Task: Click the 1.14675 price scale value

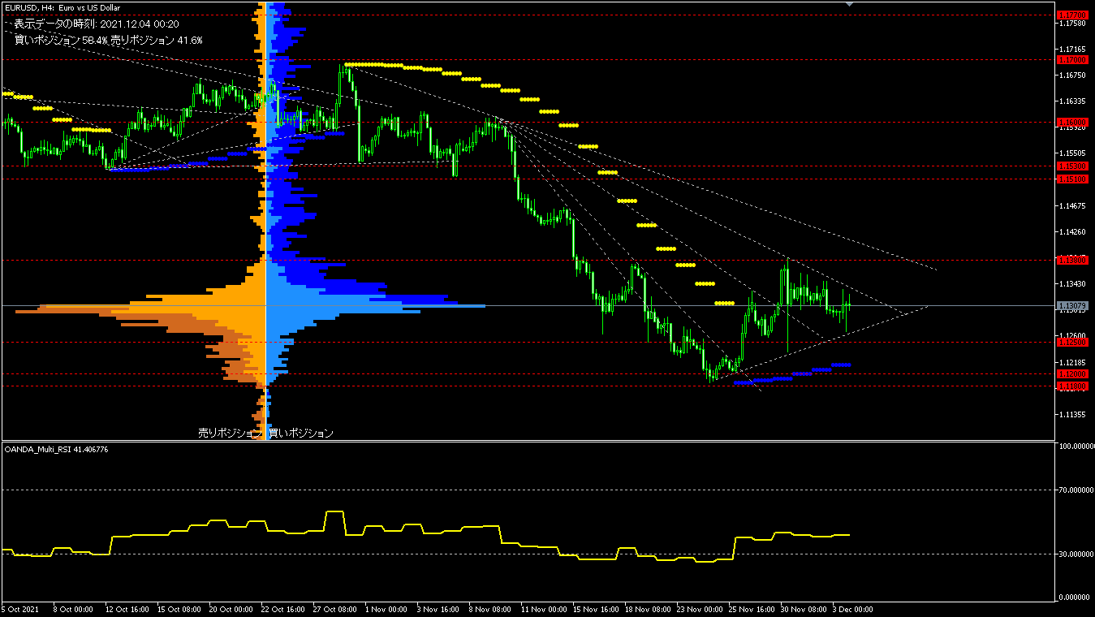Action: point(1072,206)
